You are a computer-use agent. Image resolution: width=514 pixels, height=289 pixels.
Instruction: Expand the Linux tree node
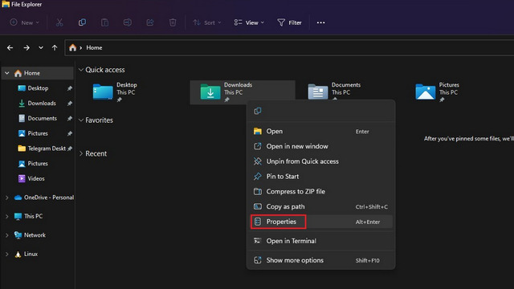pyautogui.click(x=7, y=254)
